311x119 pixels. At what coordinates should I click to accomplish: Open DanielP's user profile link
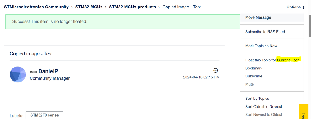pos(48,72)
